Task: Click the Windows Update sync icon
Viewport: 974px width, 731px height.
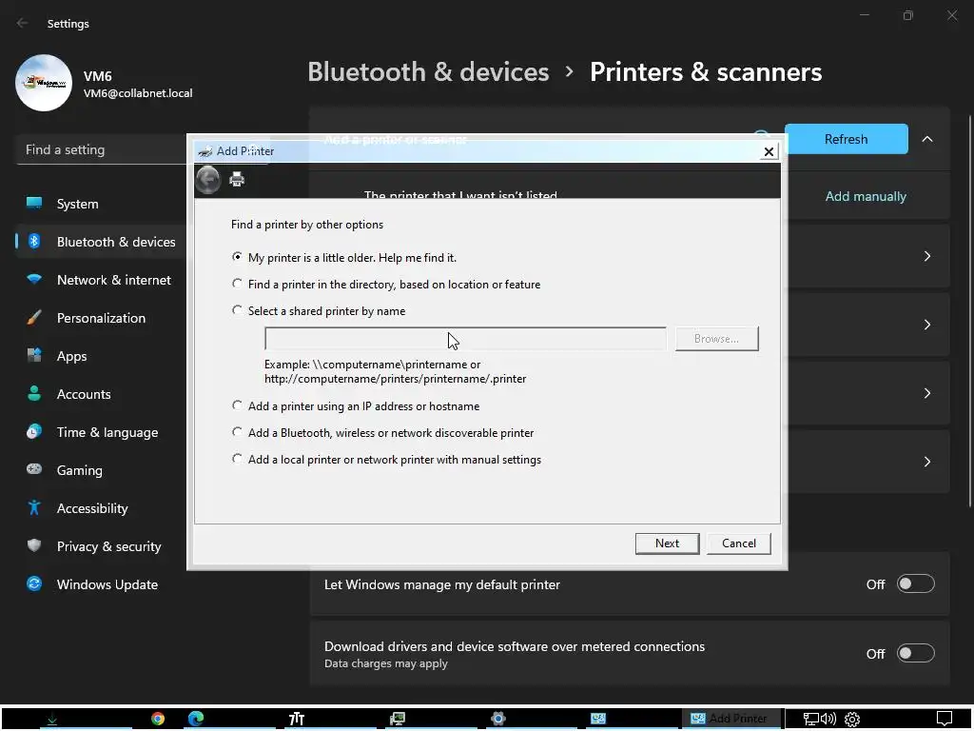Action: click(34, 583)
